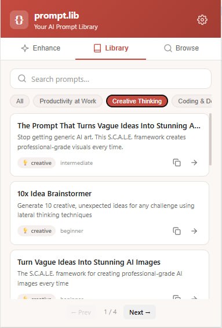
Task: Open settings via the gear icon
Action: coord(202,20)
